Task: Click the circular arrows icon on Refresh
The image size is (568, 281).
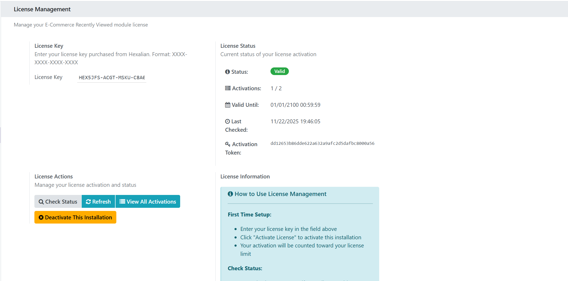Action: 88,202
